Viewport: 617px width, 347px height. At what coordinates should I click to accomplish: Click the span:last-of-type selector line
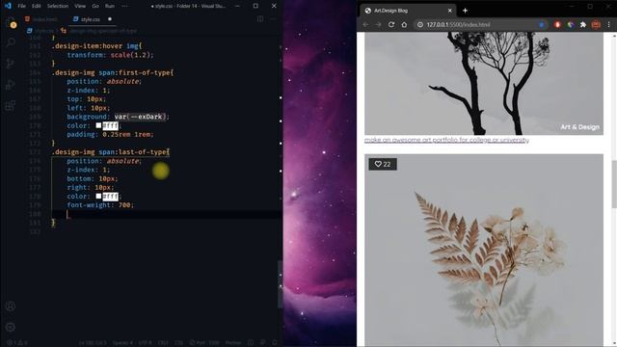coord(111,152)
